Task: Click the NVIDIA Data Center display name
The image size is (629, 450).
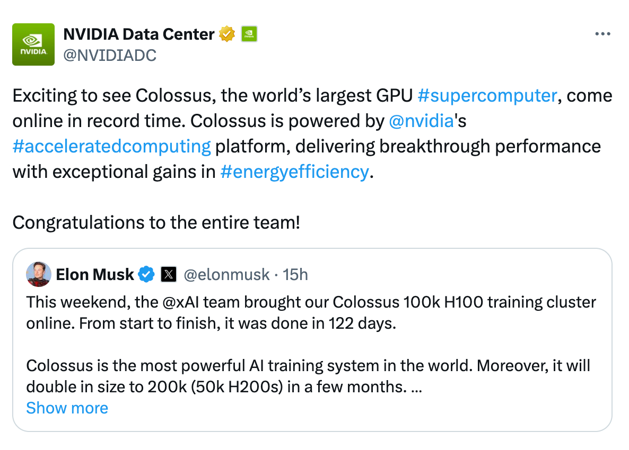Action: pyautogui.click(x=139, y=34)
